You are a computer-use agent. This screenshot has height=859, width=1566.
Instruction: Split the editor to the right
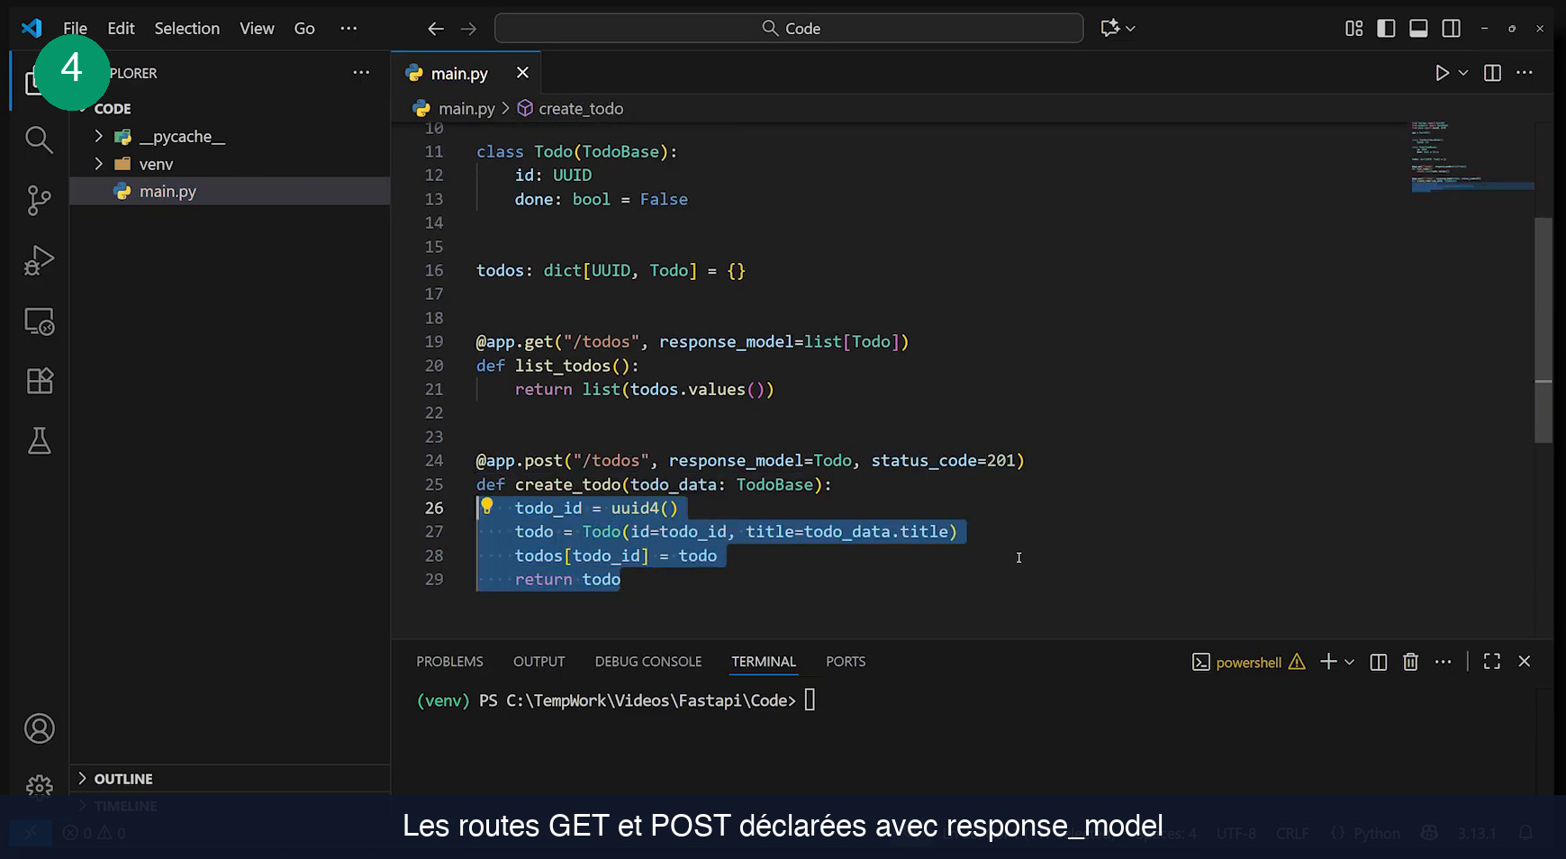1492,73
